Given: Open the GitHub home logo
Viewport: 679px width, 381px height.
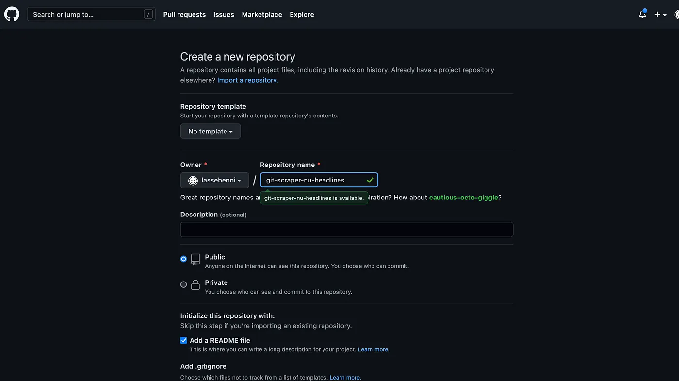Looking at the screenshot, I should 12,14.
